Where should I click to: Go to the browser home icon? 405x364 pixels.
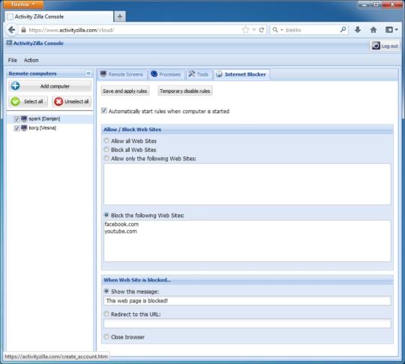(373, 30)
